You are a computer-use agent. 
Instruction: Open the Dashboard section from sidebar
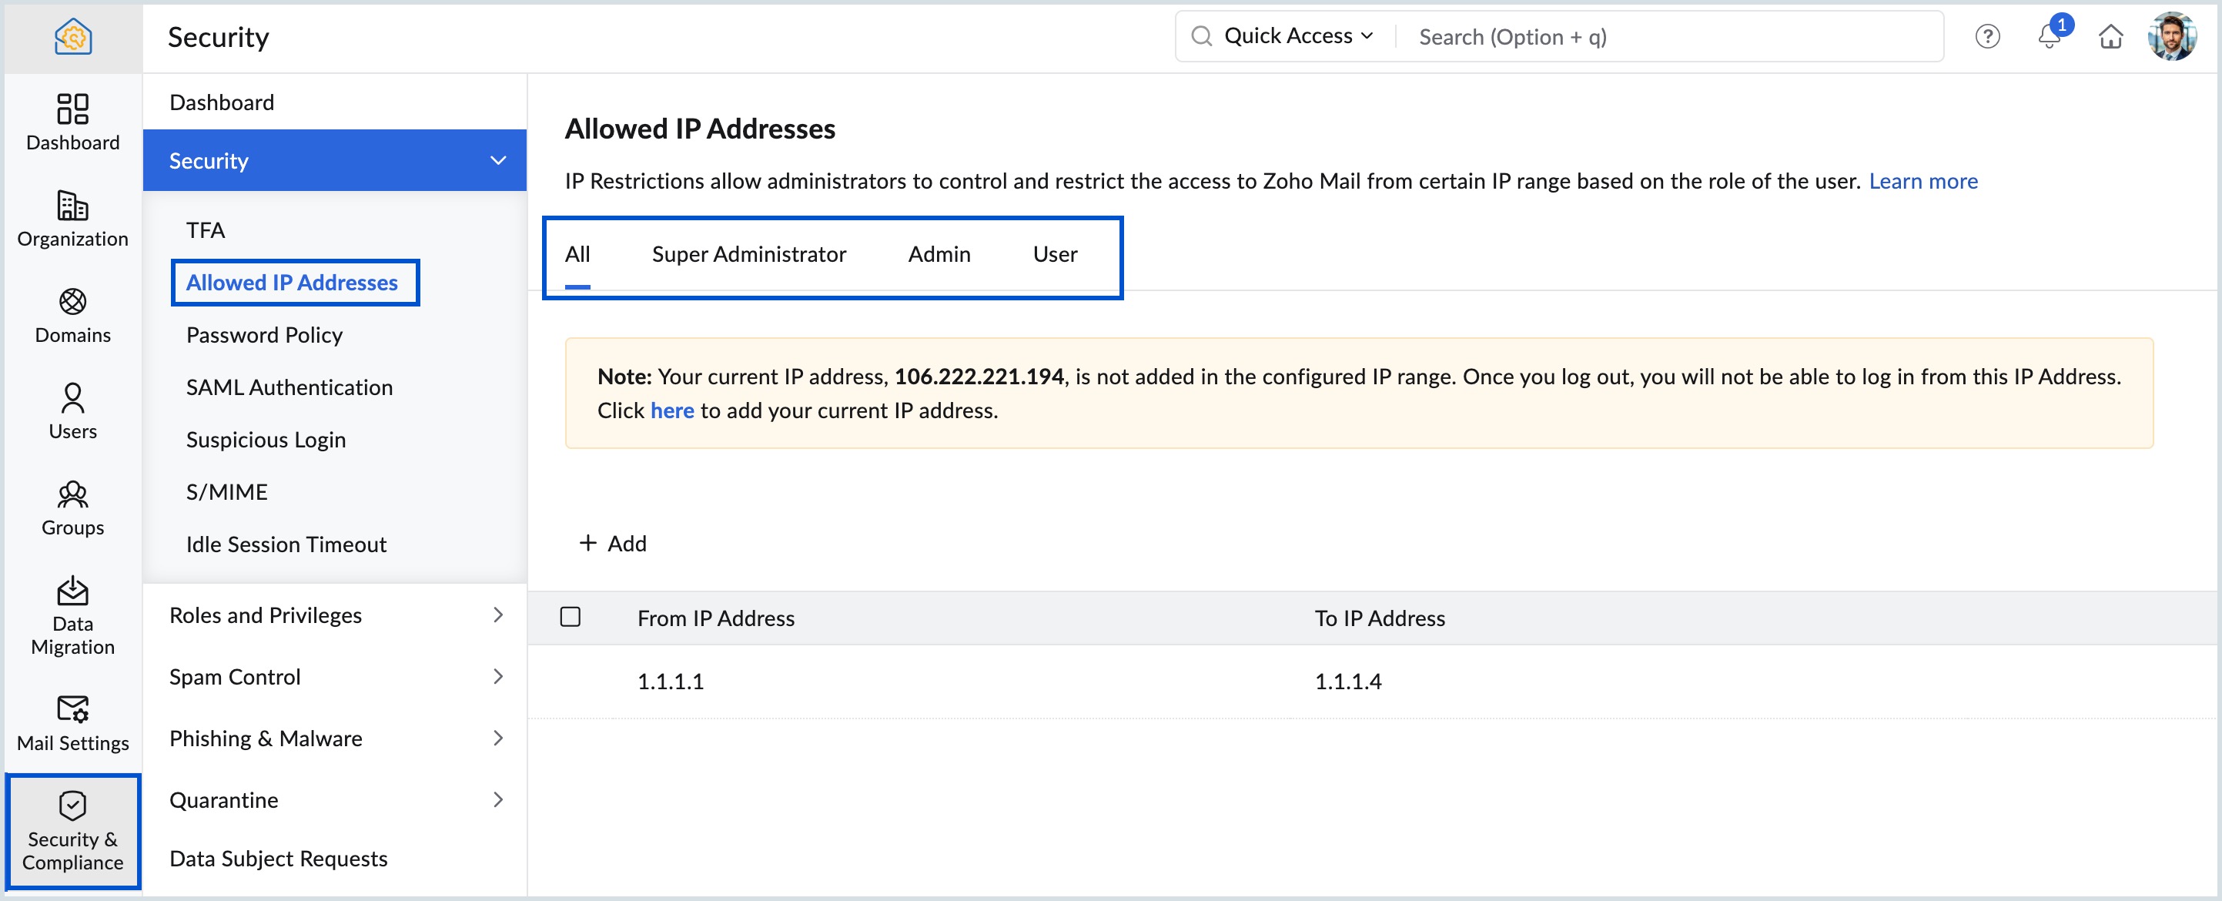(x=72, y=123)
